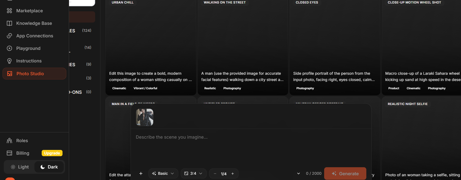The width and height of the screenshot is (461, 180).
Task: Click 'Side profile portrait' description text
Action: (x=334, y=76)
